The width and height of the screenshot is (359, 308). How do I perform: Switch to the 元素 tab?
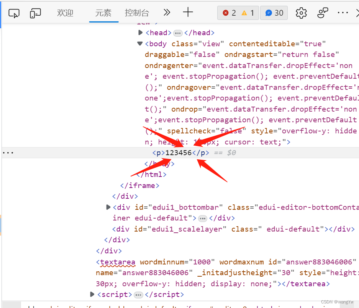pyautogui.click(x=103, y=13)
